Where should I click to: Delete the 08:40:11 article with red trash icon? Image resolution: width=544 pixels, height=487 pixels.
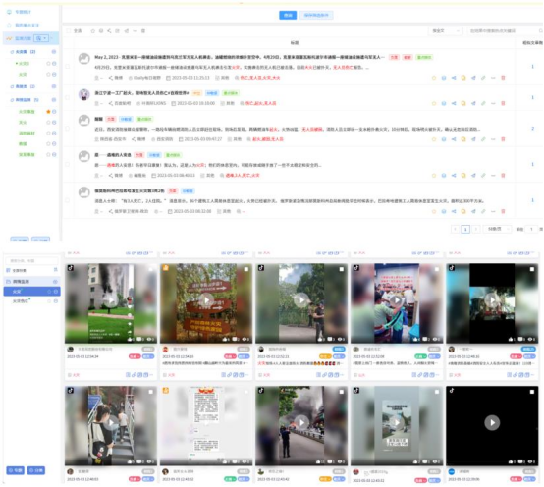tap(503, 176)
